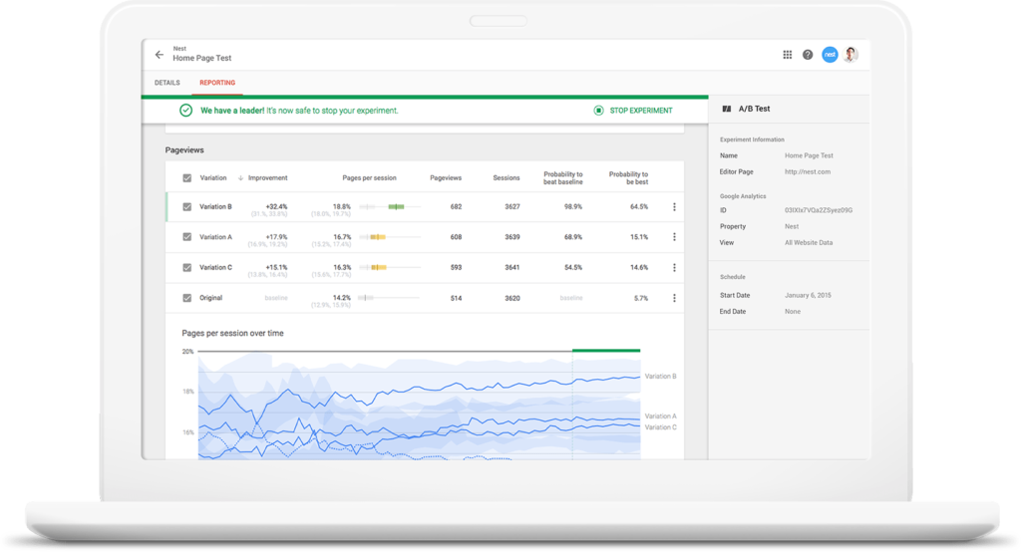1021x552 pixels.
Task: Click Probability to beat baseline header
Action: click(x=563, y=177)
